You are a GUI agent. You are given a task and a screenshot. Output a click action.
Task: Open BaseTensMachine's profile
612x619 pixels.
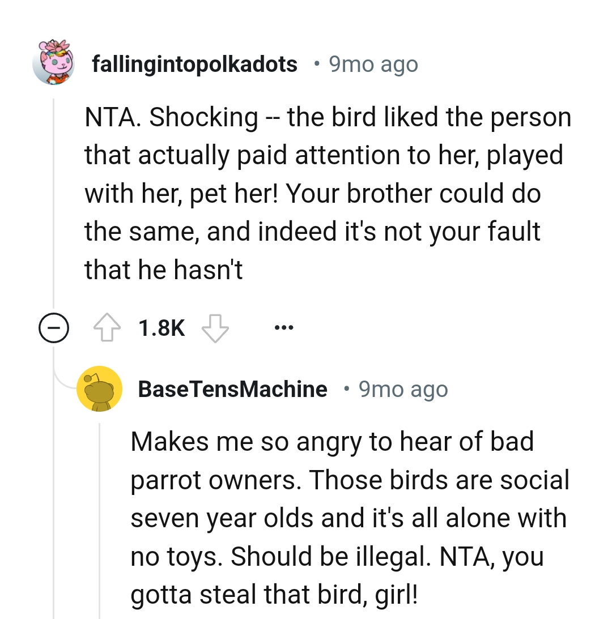(x=233, y=389)
